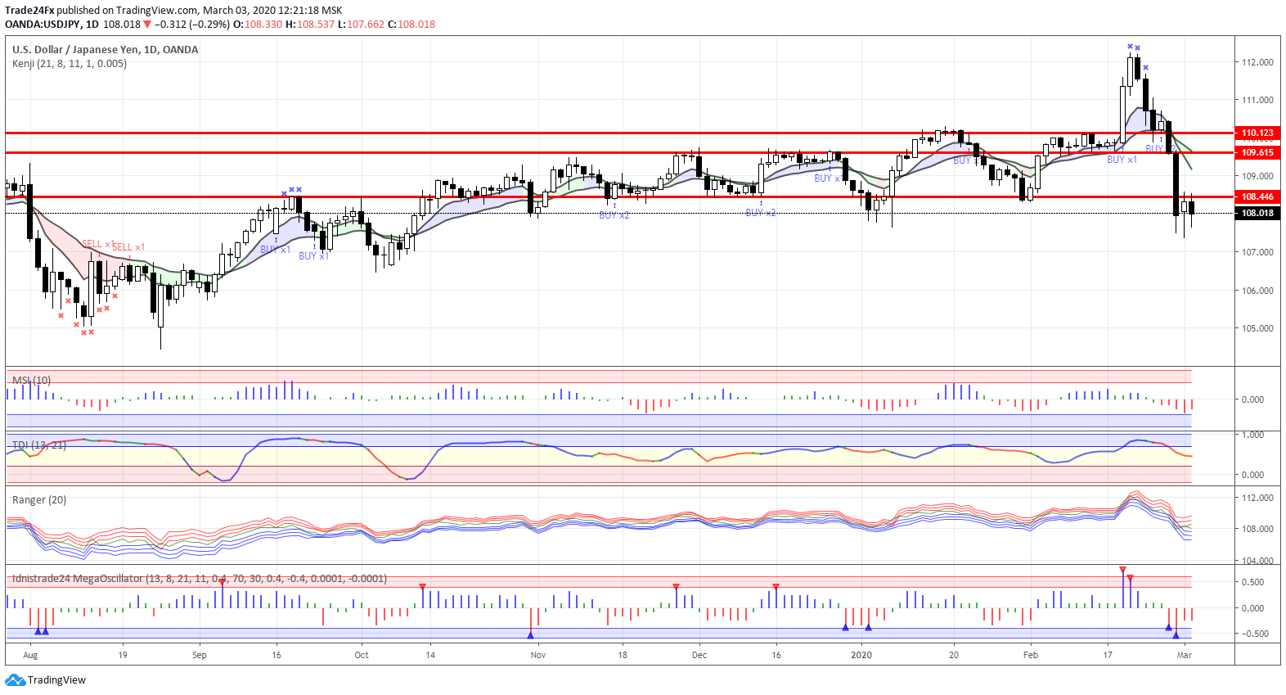Click the Trade24Fx author name

tap(29, 11)
